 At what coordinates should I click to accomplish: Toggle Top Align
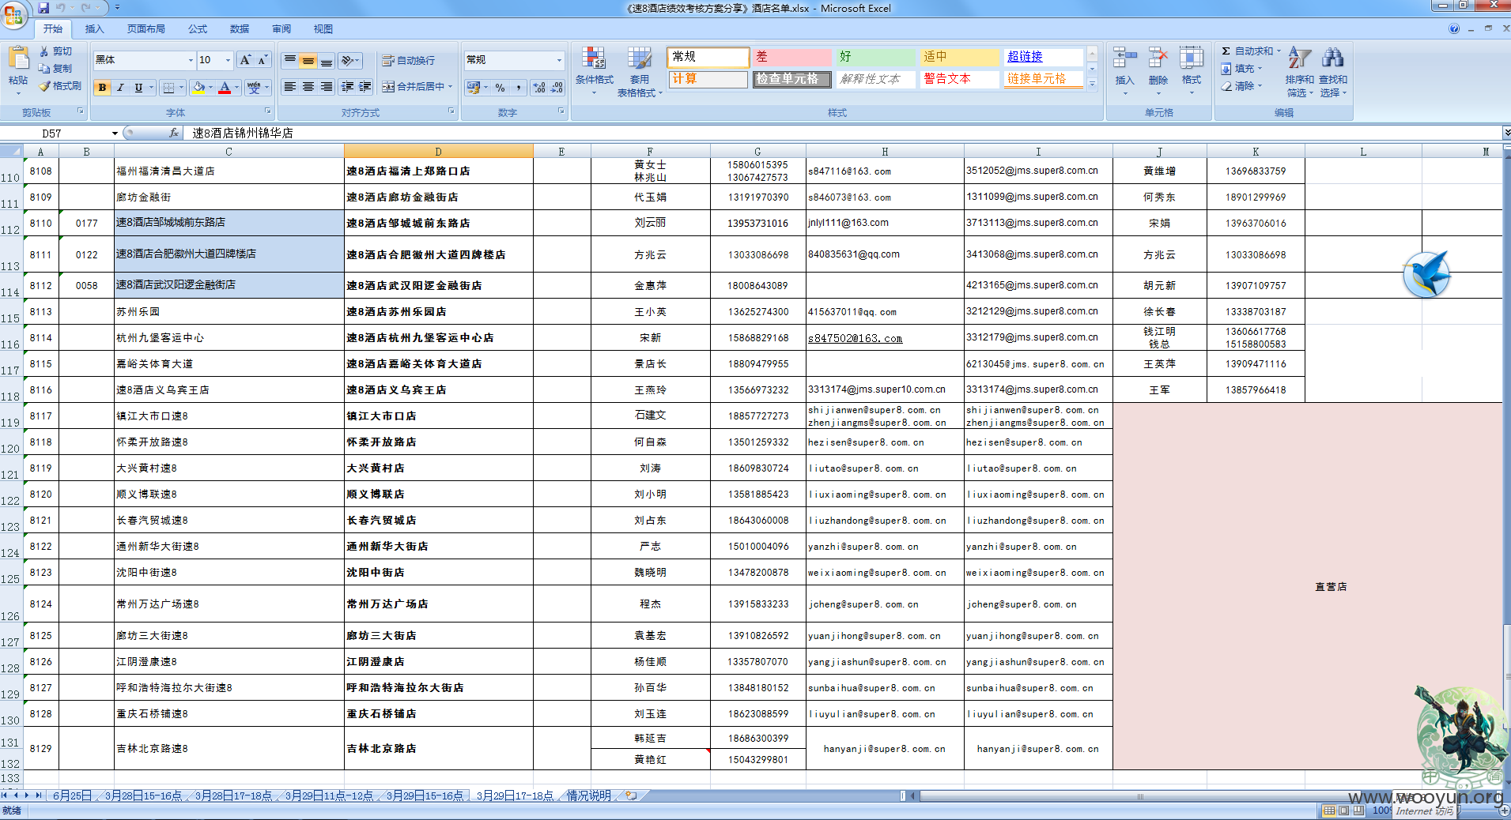pos(290,60)
